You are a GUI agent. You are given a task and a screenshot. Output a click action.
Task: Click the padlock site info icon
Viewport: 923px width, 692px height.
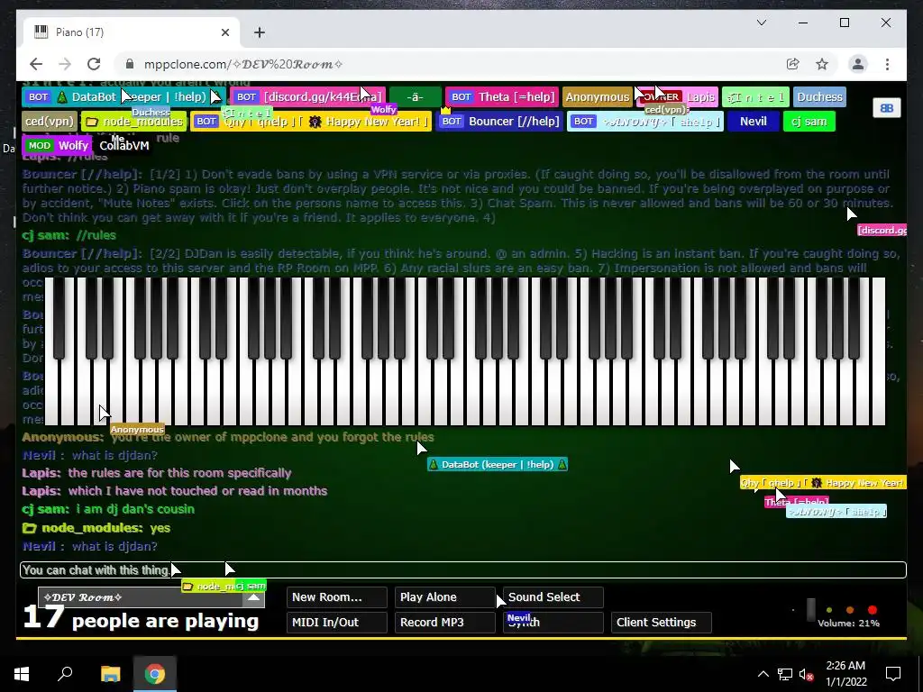coord(130,64)
